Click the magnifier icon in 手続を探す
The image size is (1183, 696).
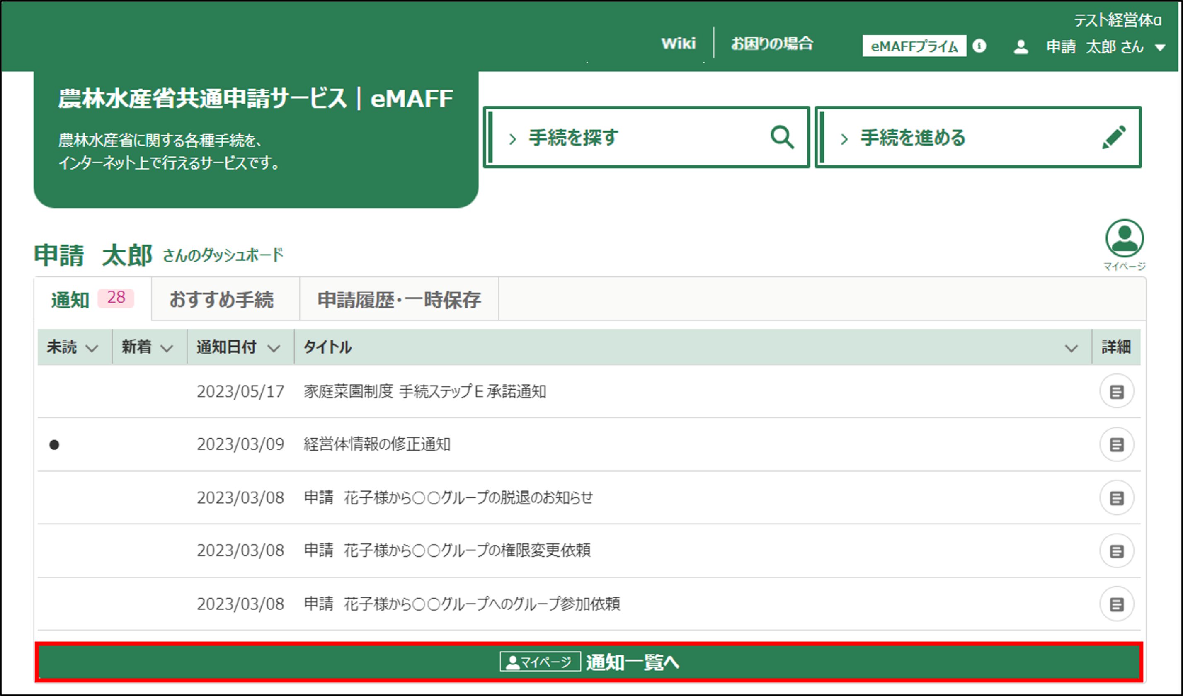point(782,137)
